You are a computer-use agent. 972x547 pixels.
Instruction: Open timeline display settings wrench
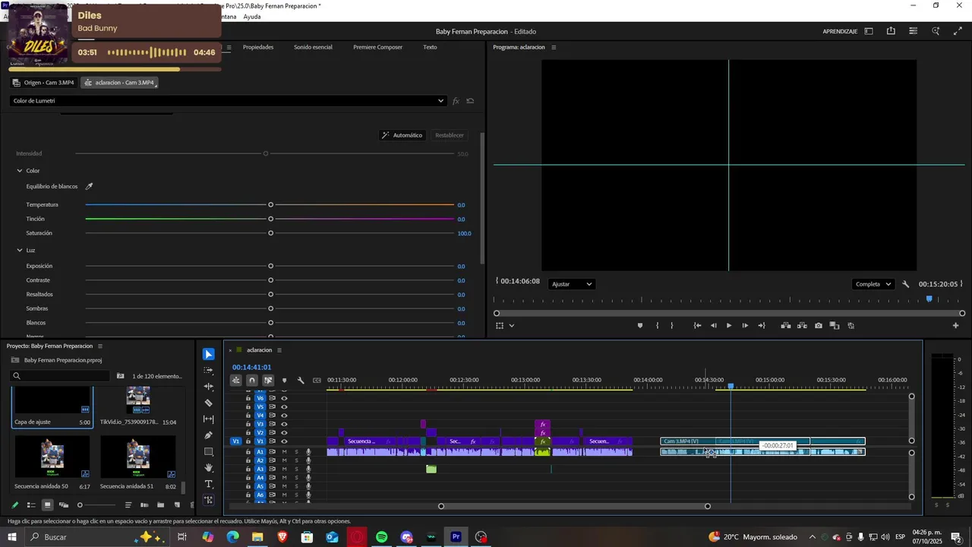(x=301, y=381)
